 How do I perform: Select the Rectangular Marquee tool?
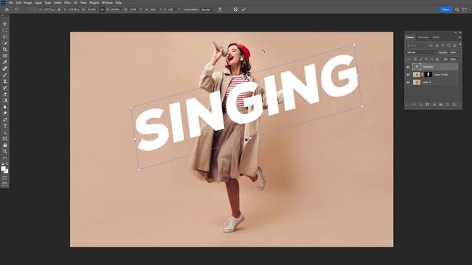click(x=5, y=30)
